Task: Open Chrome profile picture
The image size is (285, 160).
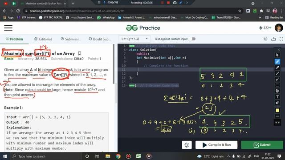Action: tap(275, 11)
